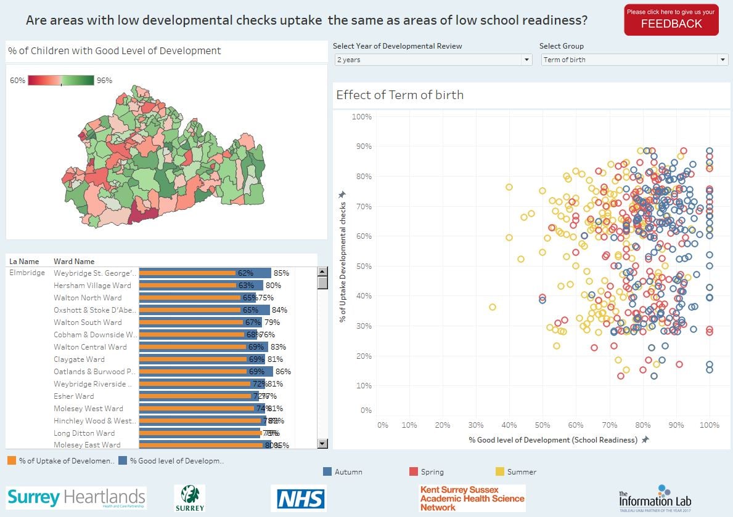Click the Summer legend label
The height and width of the screenshot is (517, 733).
pos(522,471)
